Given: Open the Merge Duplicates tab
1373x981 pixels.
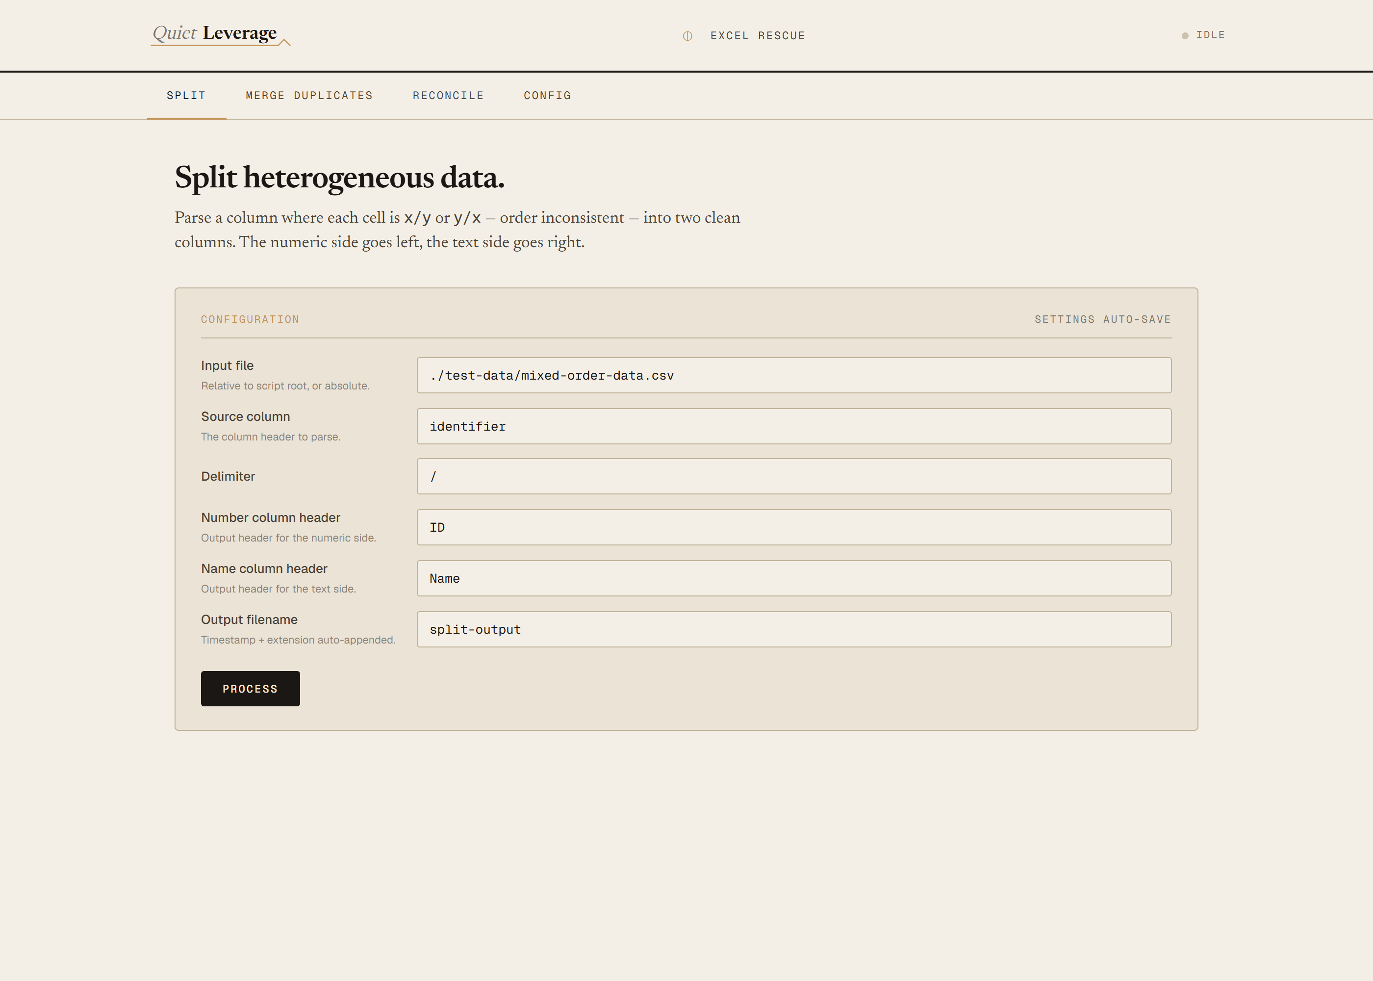Looking at the screenshot, I should (x=309, y=96).
